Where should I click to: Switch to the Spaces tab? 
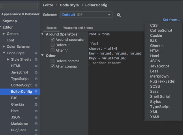[51, 28]
